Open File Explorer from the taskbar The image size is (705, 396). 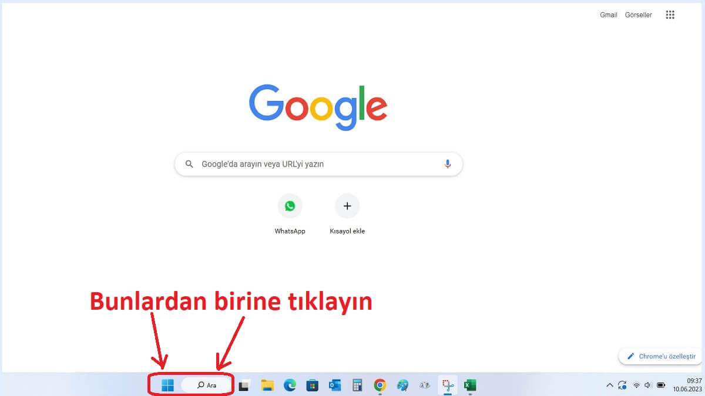click(x=267, y=385)
